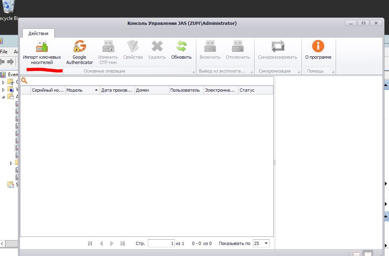The height and width of the screenshot is (256, 389).
Task: Click the Отключить token icon
Action: click(237, 51)
